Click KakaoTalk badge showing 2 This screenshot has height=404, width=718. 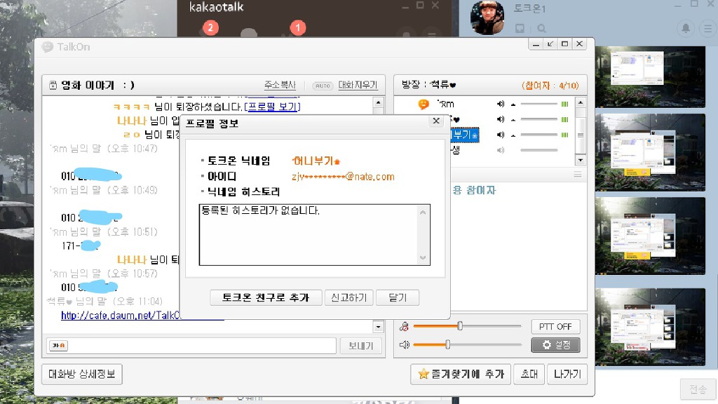210,27
